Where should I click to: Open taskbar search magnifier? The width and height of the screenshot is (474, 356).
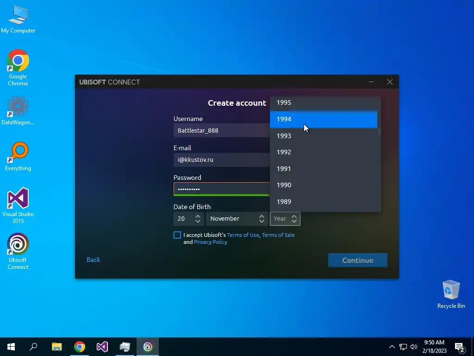(x=33, y=347)
